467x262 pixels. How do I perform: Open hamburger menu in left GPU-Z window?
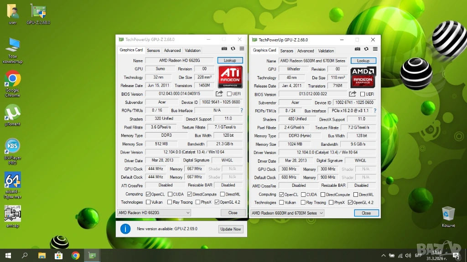point(241,48)
